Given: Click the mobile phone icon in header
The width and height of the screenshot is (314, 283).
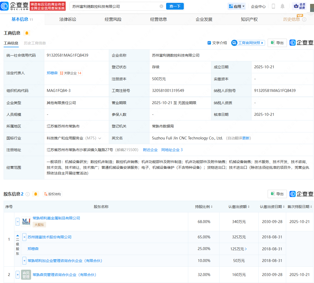Looking at the screenshot, I should 273,6.
